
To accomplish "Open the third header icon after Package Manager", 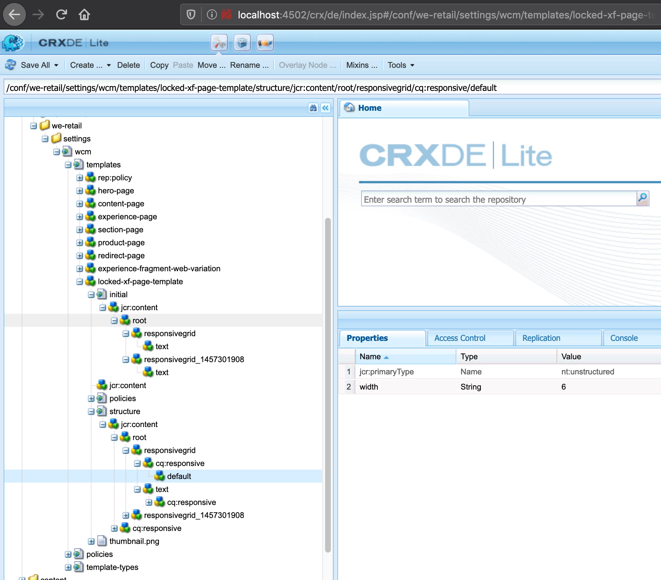I will 265,43.
